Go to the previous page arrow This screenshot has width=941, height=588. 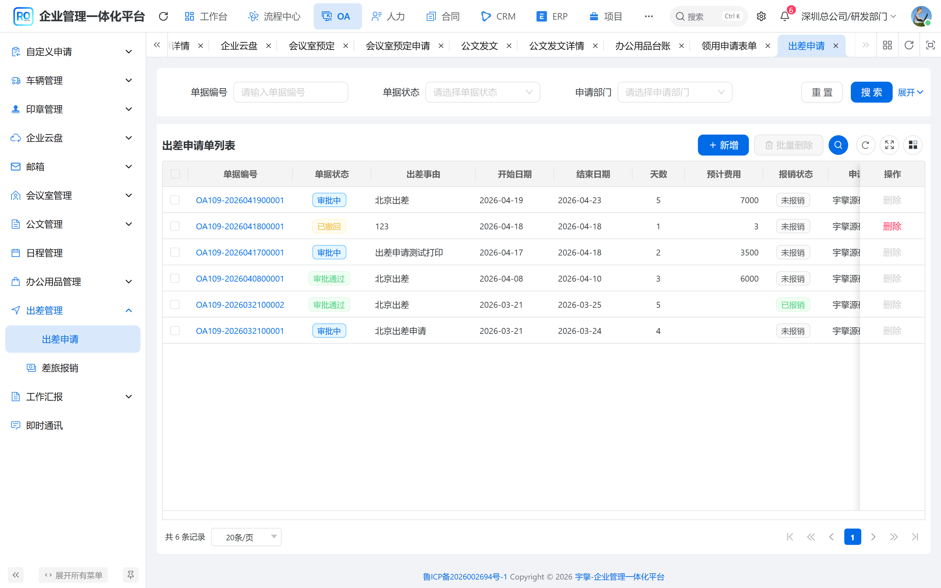[x=831, y=537]
